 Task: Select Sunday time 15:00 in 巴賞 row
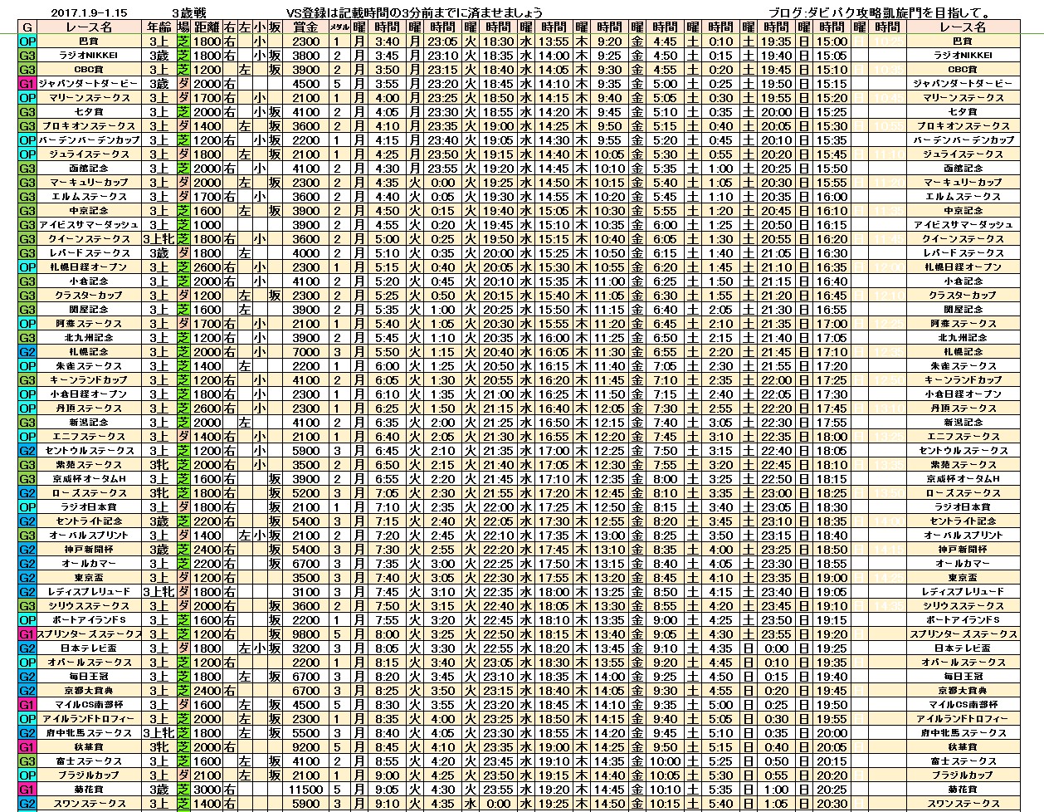coord(832,42)
